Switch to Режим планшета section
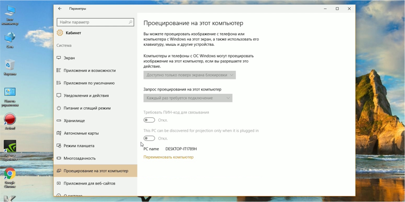The width and height of the screenshot is (405, 202). (x=95, y=146)
